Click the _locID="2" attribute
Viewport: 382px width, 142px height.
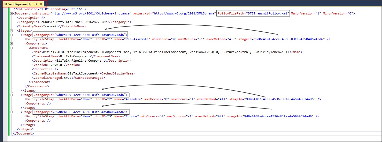coord(103,99)
